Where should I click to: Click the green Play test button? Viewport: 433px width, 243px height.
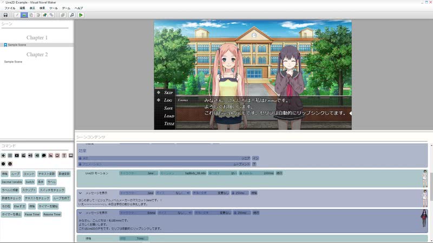pos(81,15)
